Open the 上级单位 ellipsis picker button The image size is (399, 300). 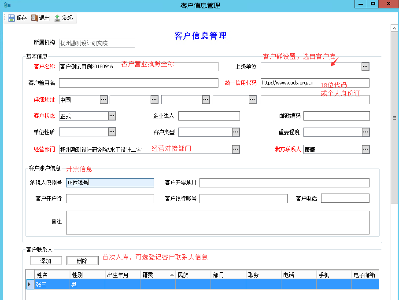click(x=365, y=66)
